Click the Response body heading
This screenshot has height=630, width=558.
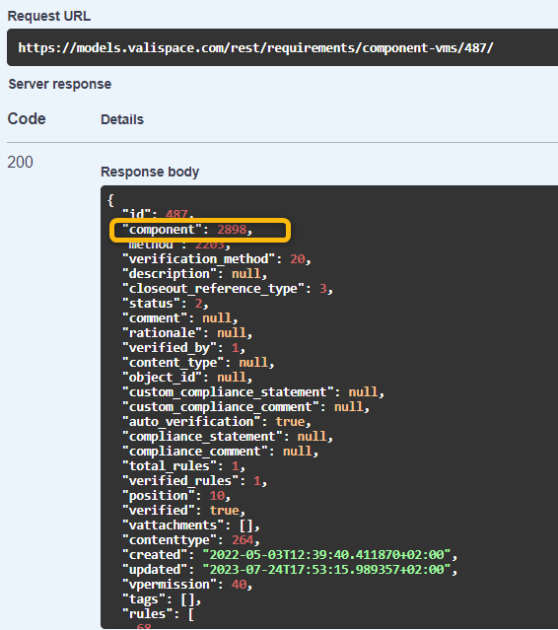pos(150,172)
